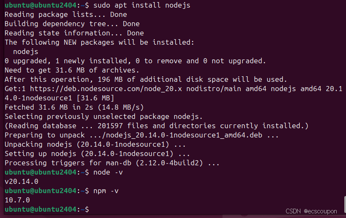Click the empty prompt on last line
The height and width of the screenshot is (218, 346).
(47, 209)
